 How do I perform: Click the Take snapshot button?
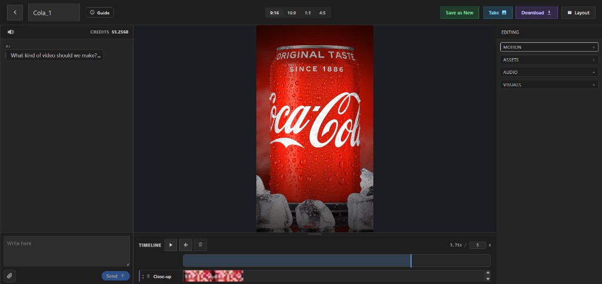[x=497, y=13]
